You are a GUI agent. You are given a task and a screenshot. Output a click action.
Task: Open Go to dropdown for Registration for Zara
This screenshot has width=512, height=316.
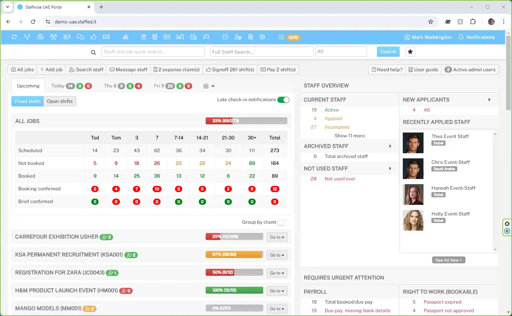coord(277,273)
